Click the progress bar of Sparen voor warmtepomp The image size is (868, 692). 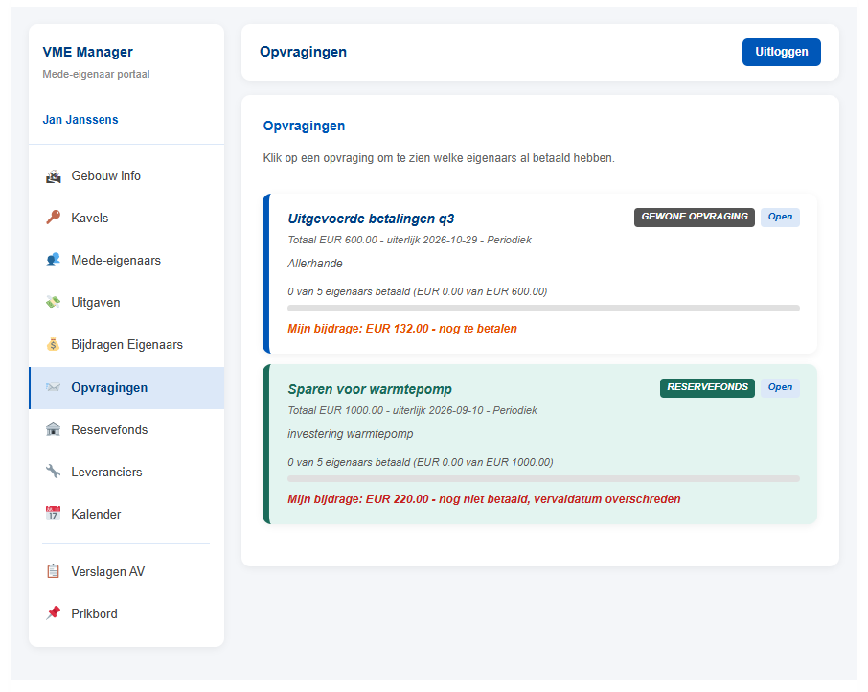click(x=543, y=479)
